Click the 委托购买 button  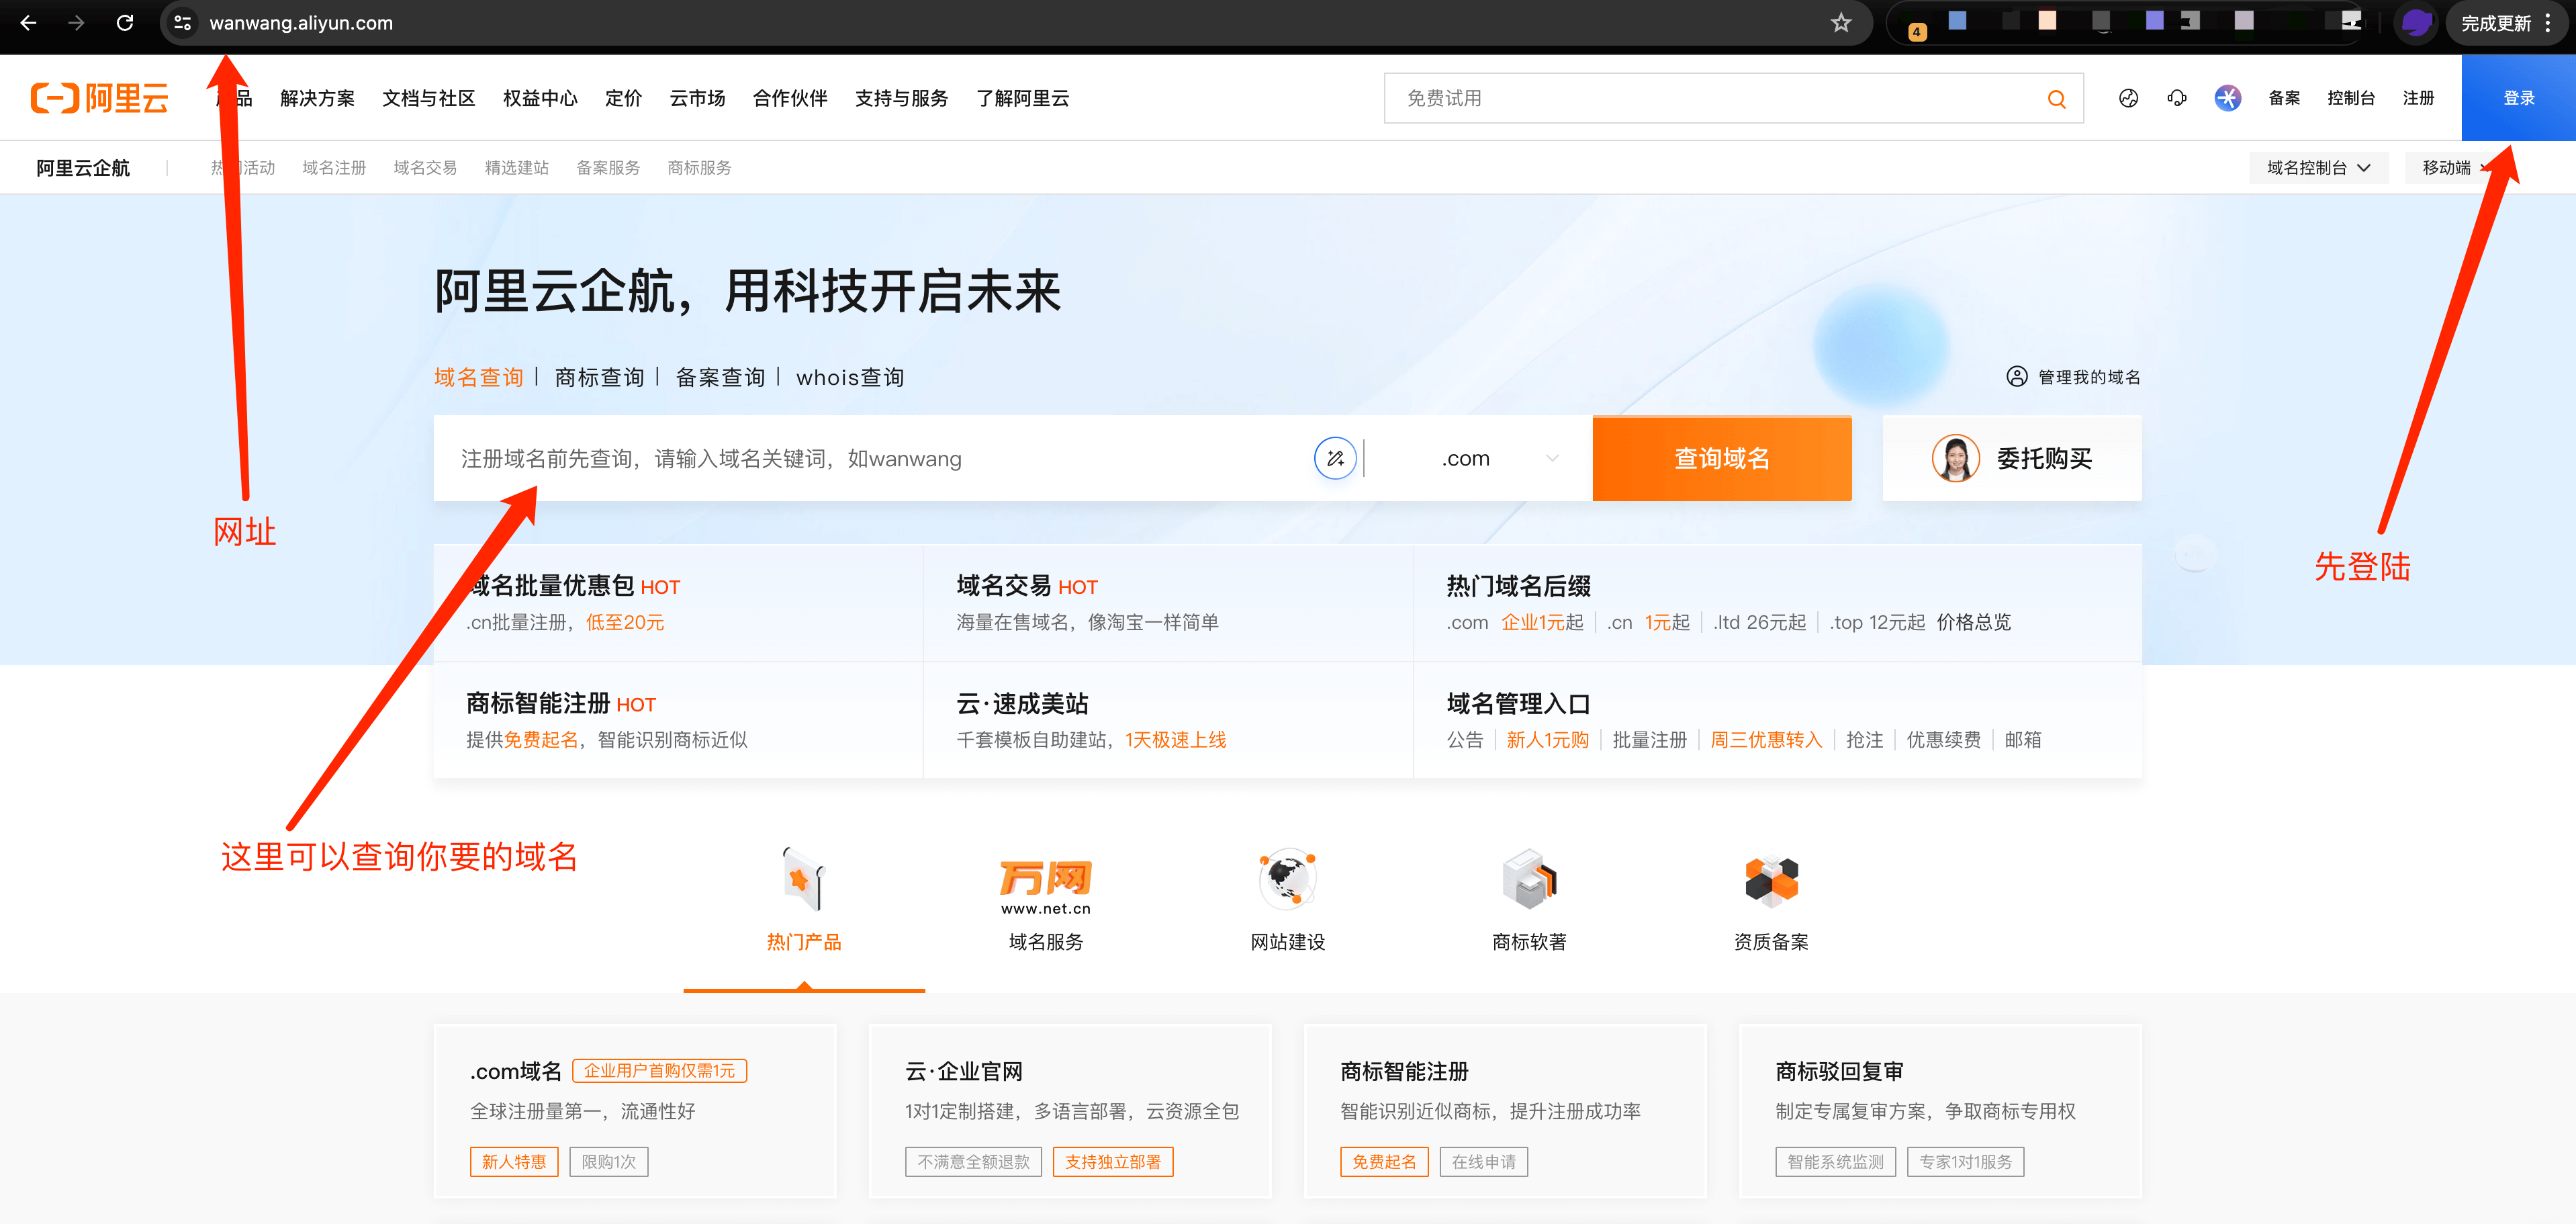(x=2012, y=458)
